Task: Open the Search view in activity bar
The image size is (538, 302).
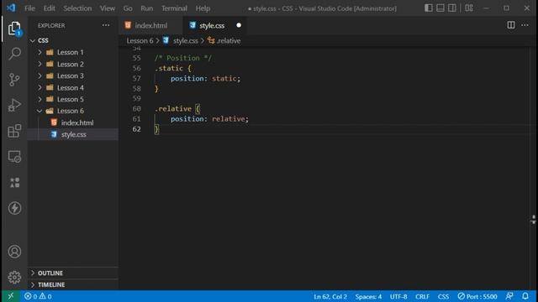Action: pyautogui.click(x=14, y=54)
